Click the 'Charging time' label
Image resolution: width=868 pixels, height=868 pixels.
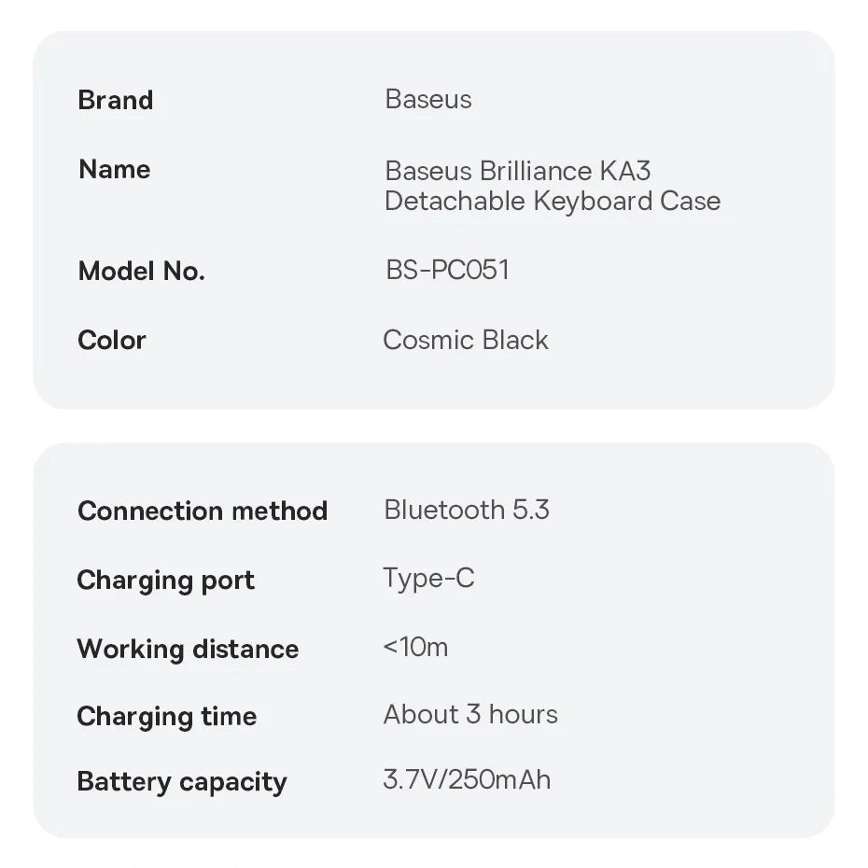tap(166, 716)
